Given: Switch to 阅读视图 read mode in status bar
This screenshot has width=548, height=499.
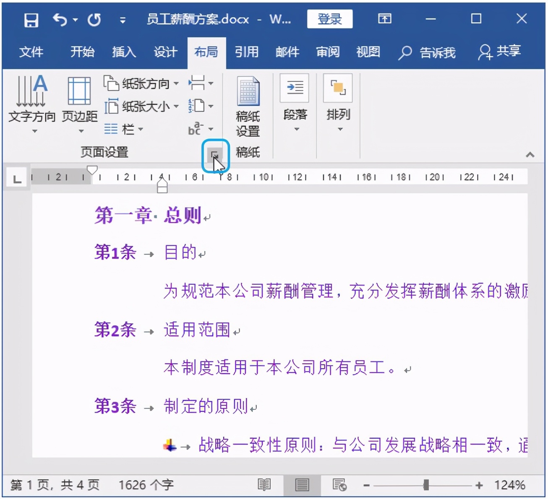Looking at the screenshot, I should coord(264,484).
